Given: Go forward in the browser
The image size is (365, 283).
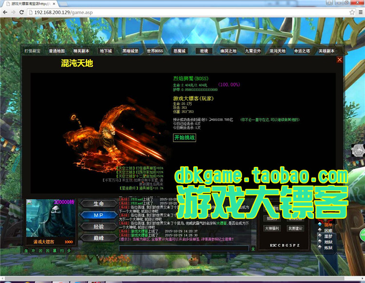Looking at the screenshot, I should 13,12.
